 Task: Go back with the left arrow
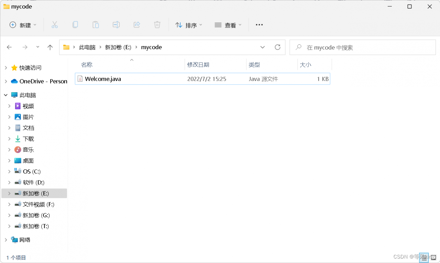(x=9, y=47)
